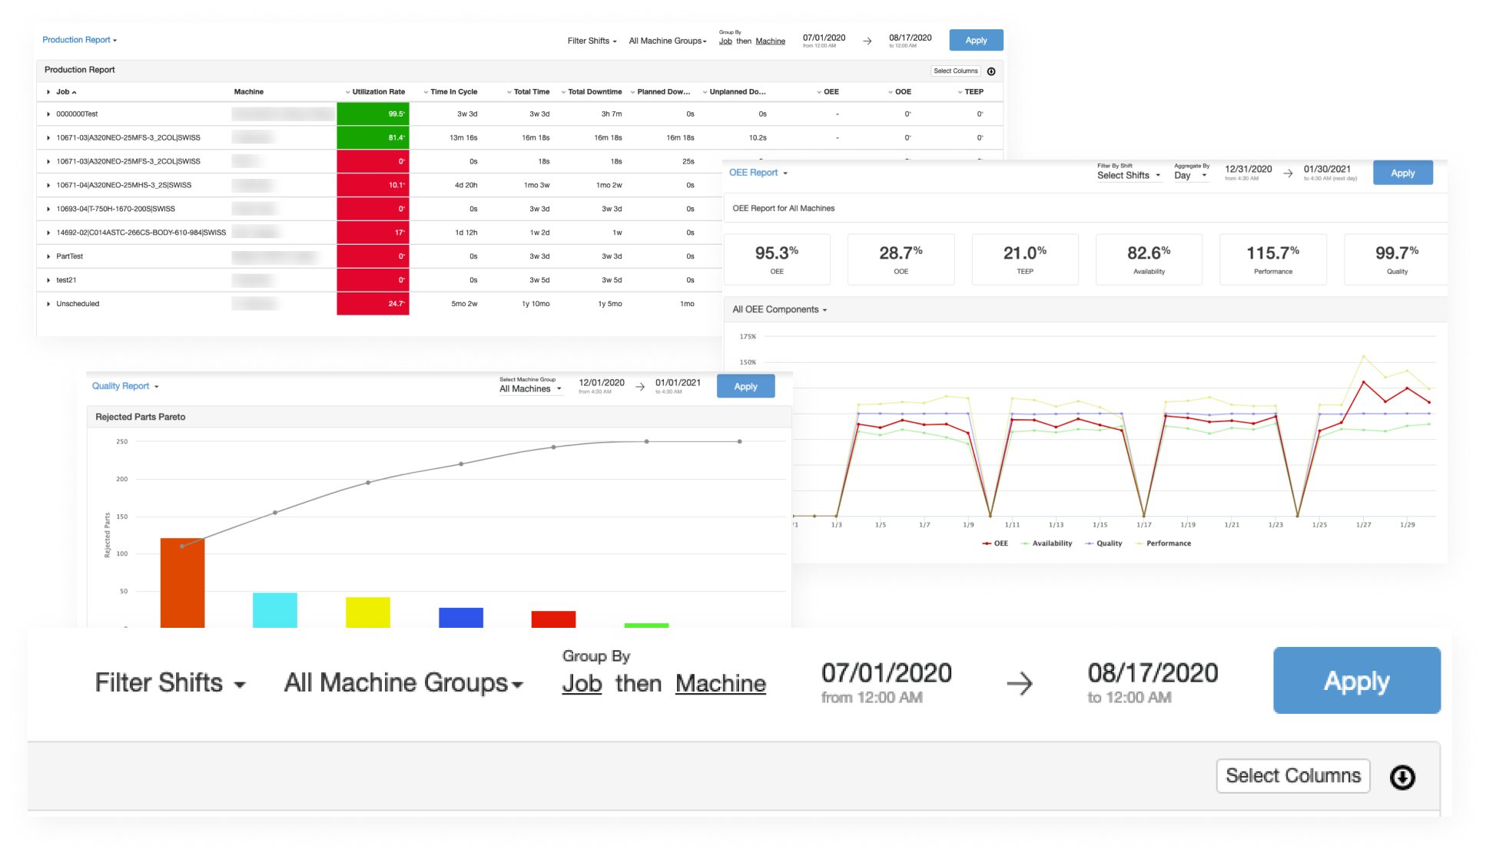Expand the 0000000Test job row

pos(48,114)
